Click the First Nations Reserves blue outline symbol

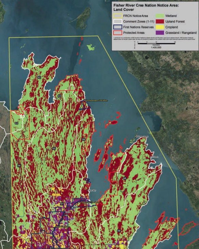coord(118,27)
